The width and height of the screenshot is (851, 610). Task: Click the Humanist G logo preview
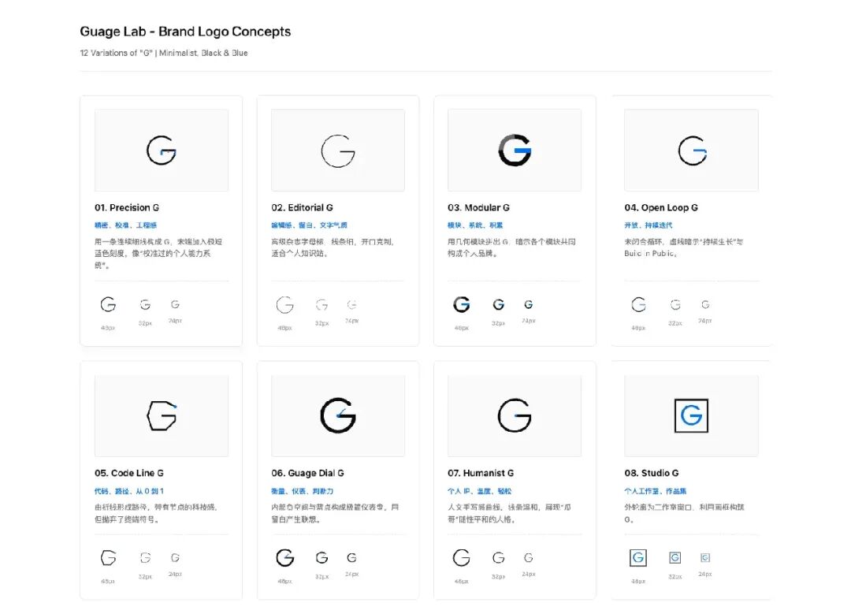point(514,415)
